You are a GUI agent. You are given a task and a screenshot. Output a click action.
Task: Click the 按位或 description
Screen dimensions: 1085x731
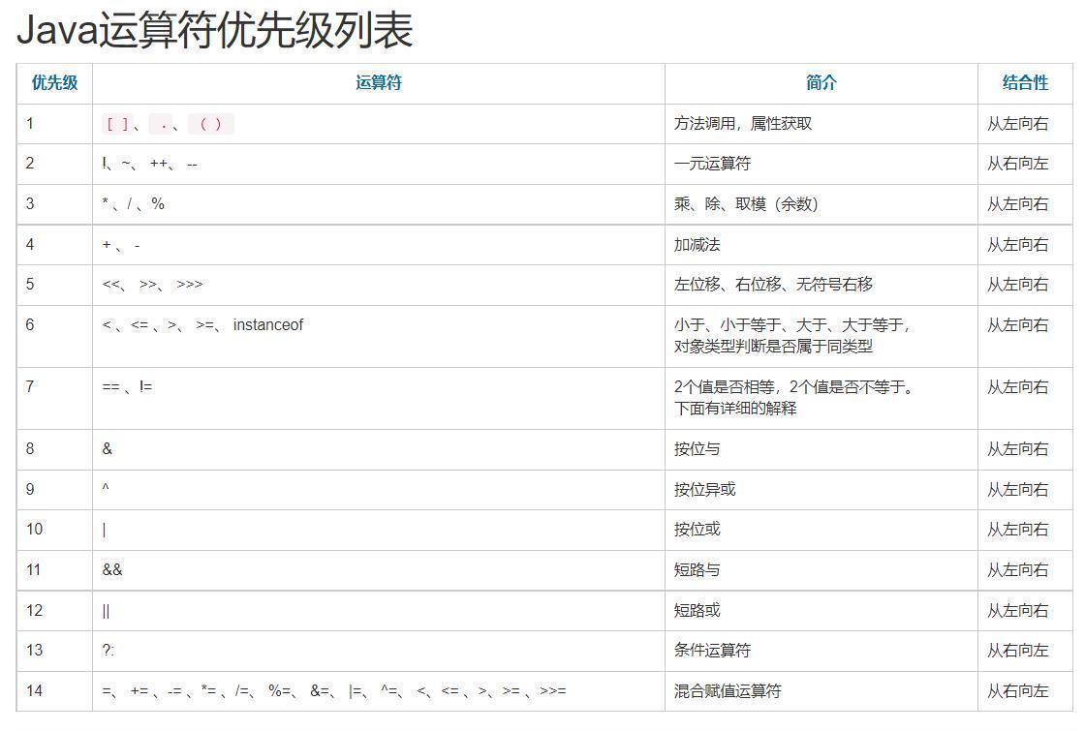tap(697, 530)
